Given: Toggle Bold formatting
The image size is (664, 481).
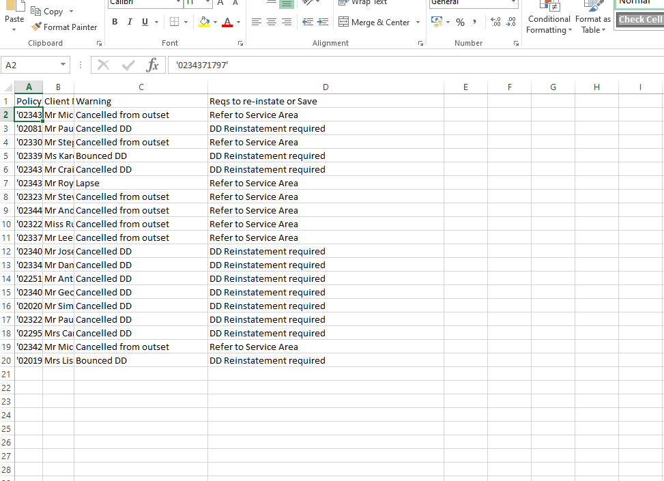Looking at the screenshot, I should 114,22.
